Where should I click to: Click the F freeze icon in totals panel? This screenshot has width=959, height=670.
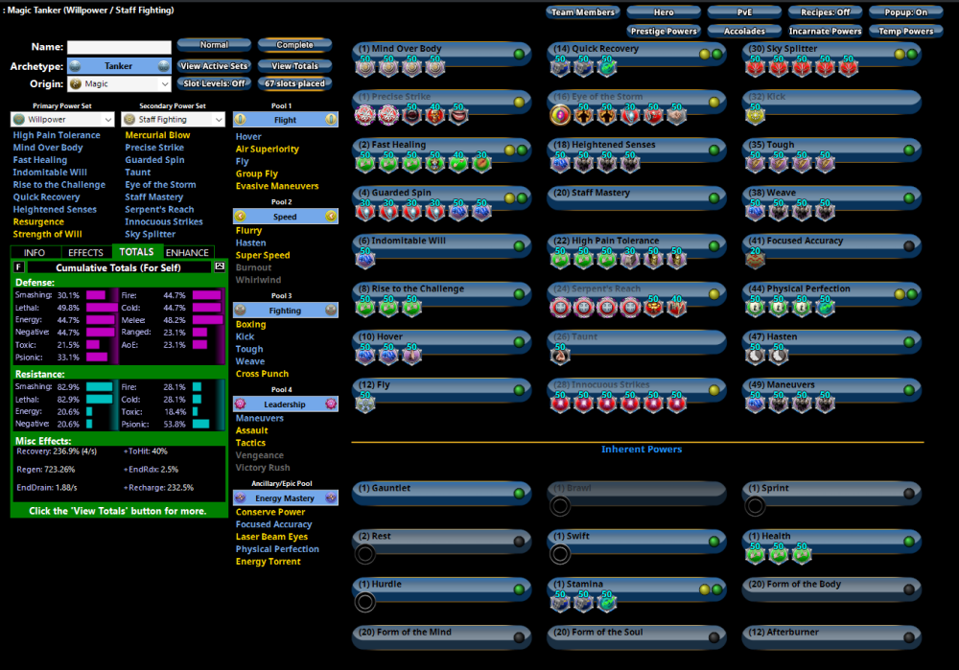click(19, 267)
